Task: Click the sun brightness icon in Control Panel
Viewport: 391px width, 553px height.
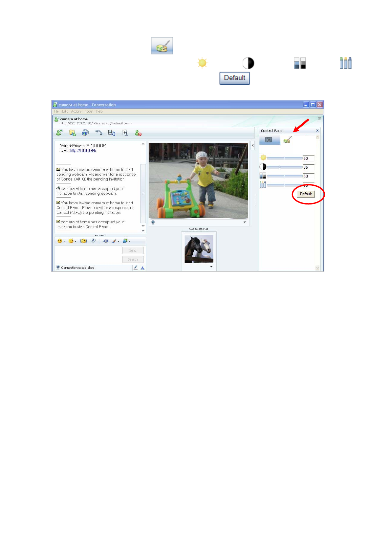Action: 263,158
